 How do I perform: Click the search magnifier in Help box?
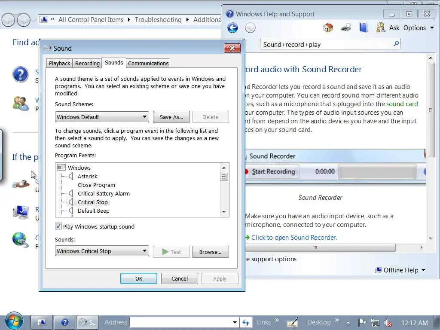tap(396, 44)
